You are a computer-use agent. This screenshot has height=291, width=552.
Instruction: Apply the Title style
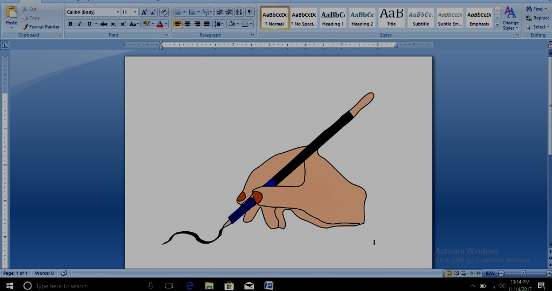391,18
